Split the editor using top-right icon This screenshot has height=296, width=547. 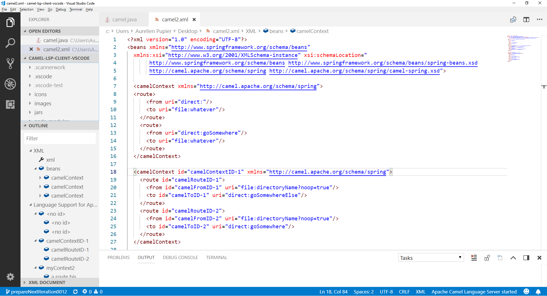click(x=526, y=19)
